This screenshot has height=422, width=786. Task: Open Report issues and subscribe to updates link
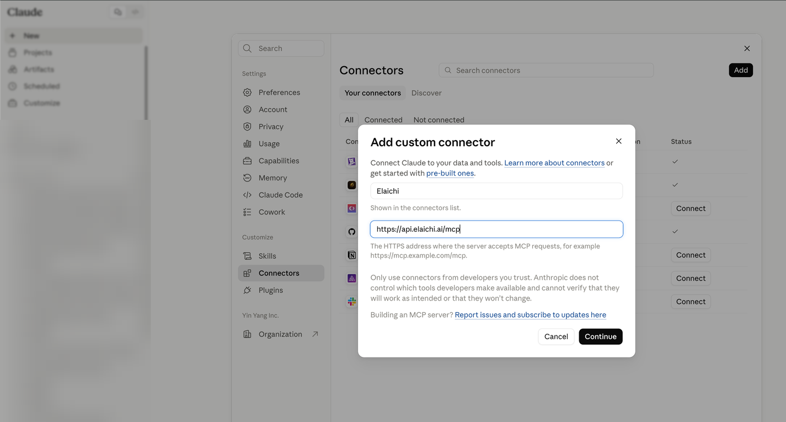point(531,315)
